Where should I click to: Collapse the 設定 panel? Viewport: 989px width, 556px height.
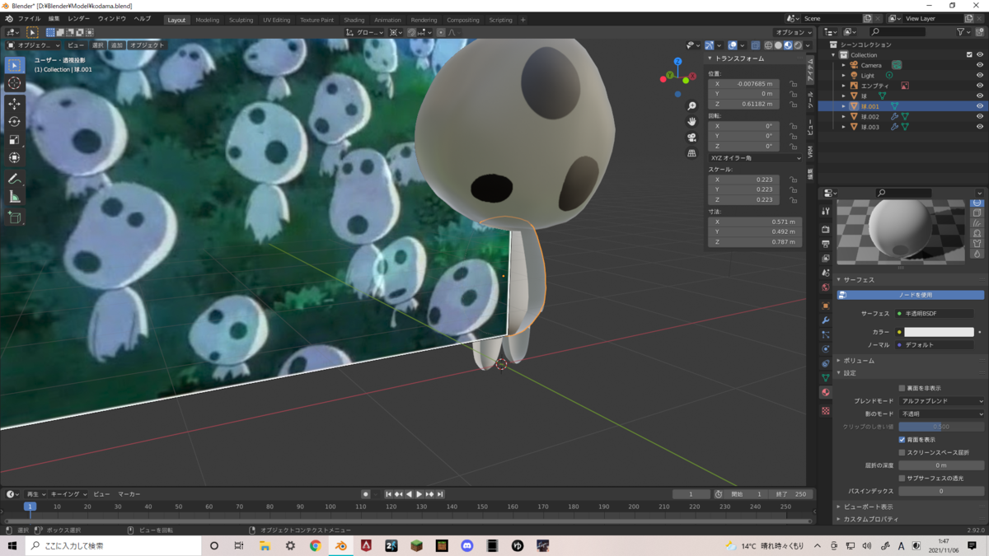click(850, 373)
